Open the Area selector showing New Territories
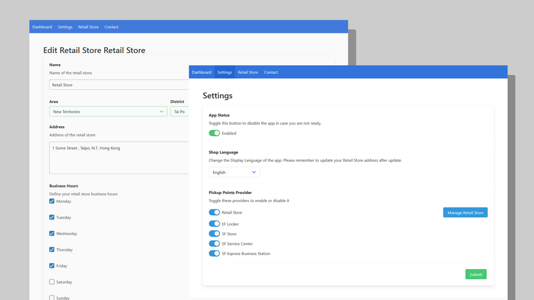This screenshot has height=300, width=534. coord(108,111)
